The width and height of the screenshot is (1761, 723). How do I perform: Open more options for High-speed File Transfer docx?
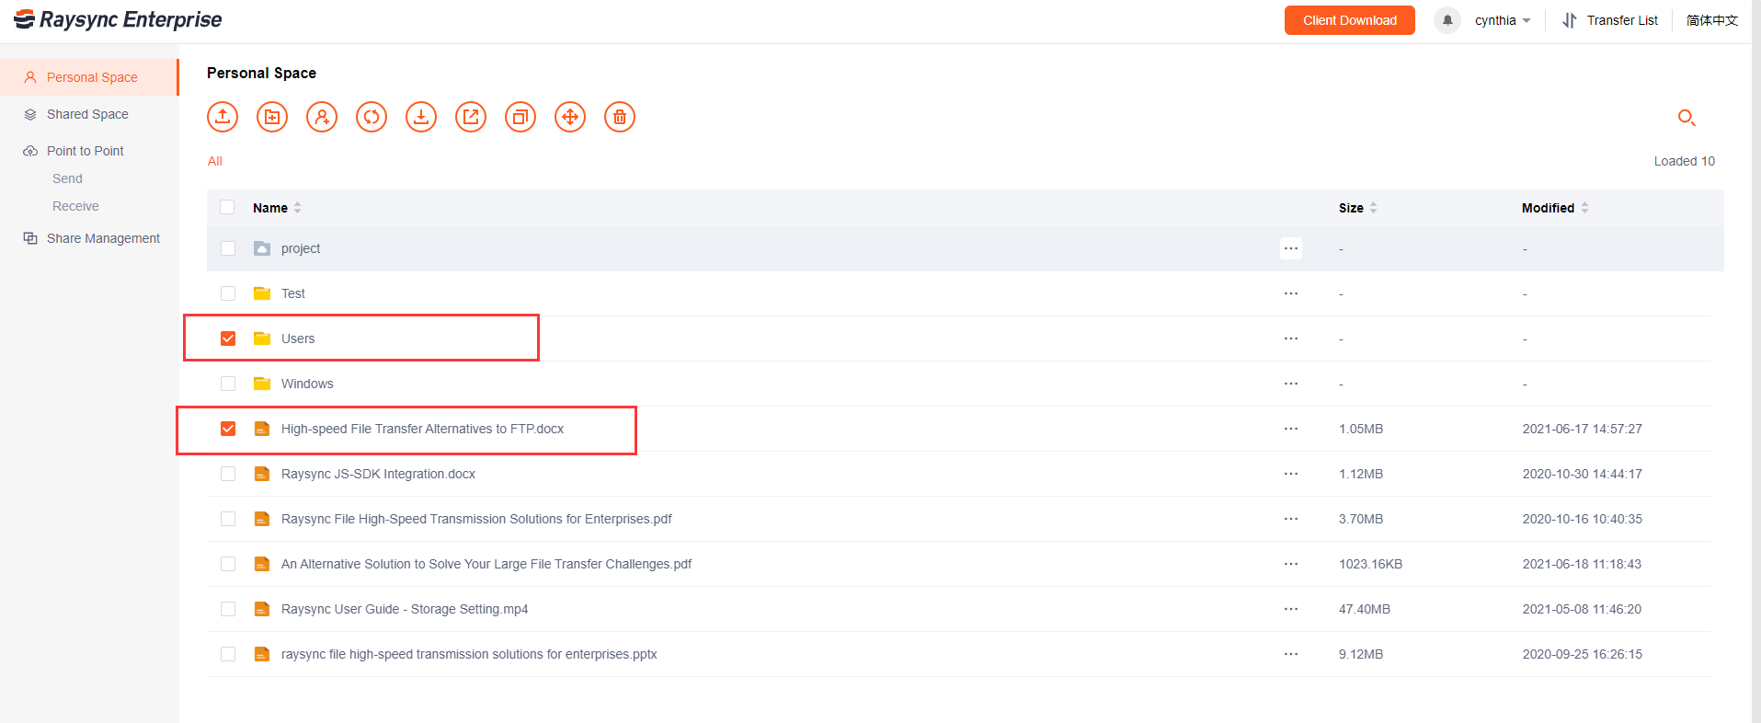(x=1291, y=429)
